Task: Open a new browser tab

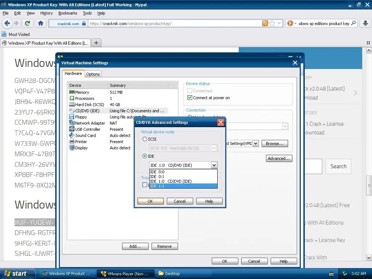Action: [96, 43]
